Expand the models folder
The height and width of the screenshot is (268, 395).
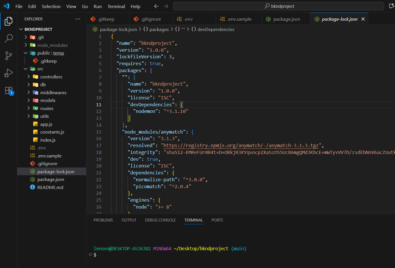(x=29, y=100)
